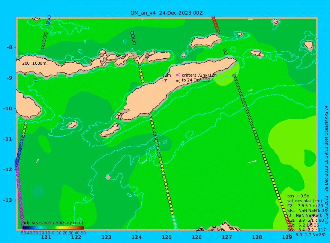The image size is (330, 243).
Task: Click the 'SRL NaN NaN k 0' statistics row
Action: click(x=306, y=210)
